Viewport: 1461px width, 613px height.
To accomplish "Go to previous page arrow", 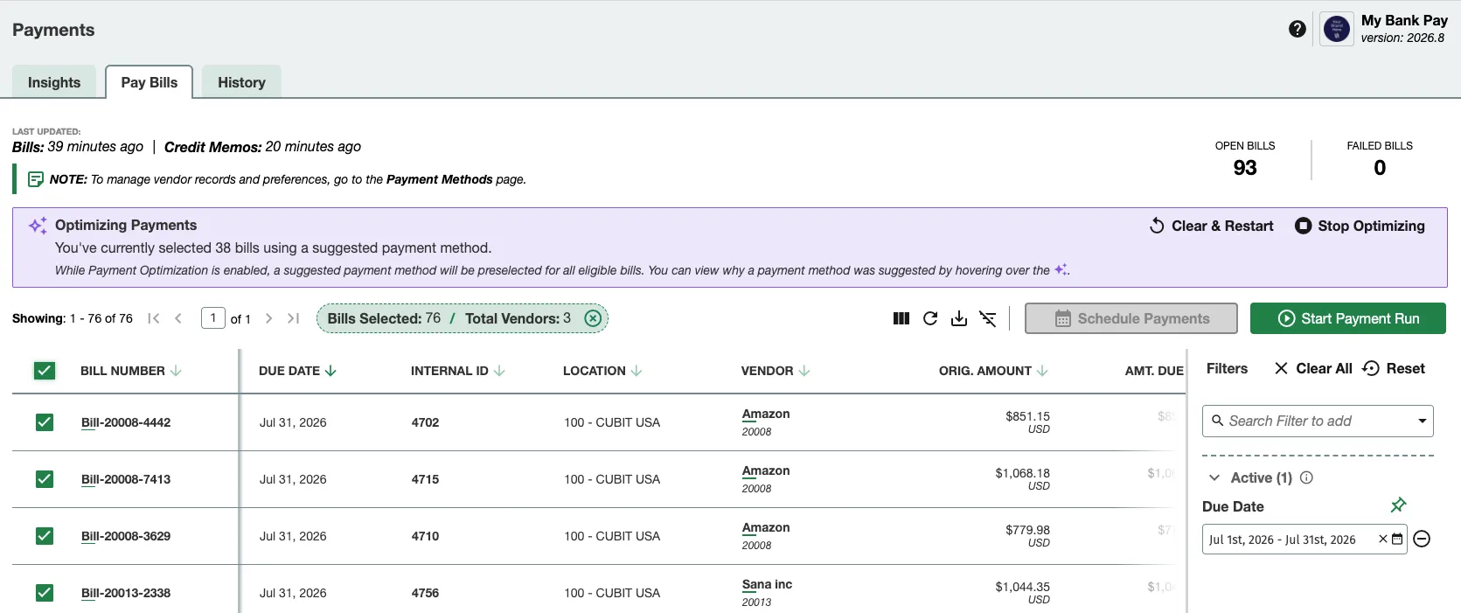I will click(178, 318).
